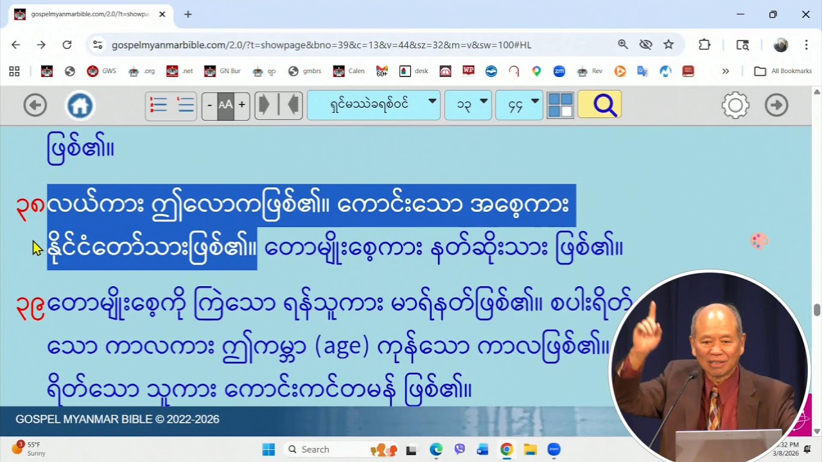
Task: Open the gmbrs bookmark
Action: (304, 71)
